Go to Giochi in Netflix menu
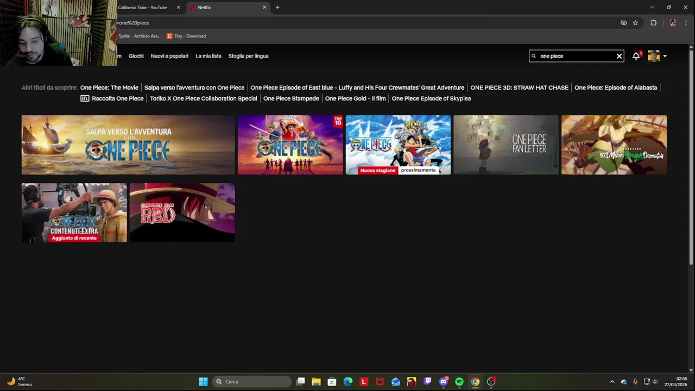The image size is (695, 391). [136, 56]
